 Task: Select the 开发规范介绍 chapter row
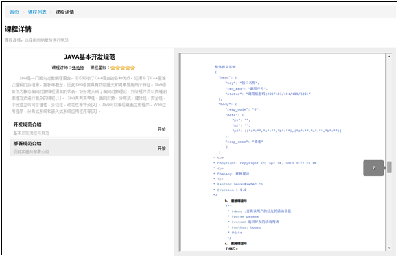click(x=90, y=129)
